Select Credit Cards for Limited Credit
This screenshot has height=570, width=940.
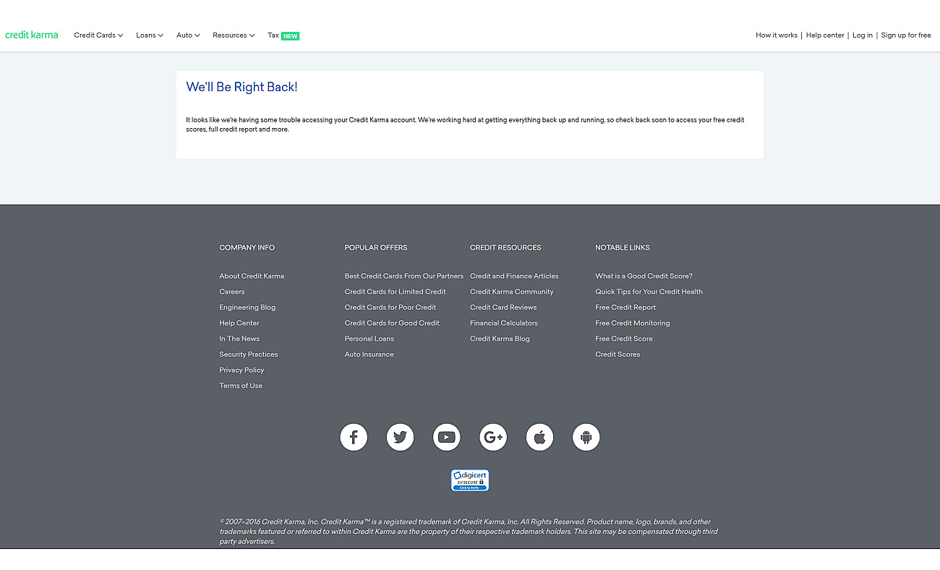[396, 292]
